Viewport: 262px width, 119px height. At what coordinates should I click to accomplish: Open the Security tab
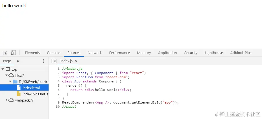pyautogui.click(x=191, y=53)
